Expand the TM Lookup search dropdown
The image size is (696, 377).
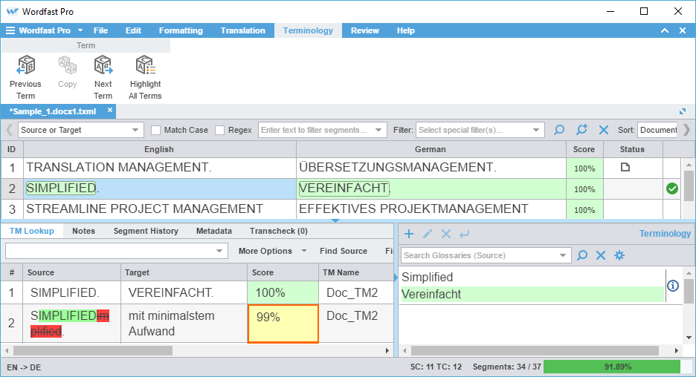coord(219,251)
